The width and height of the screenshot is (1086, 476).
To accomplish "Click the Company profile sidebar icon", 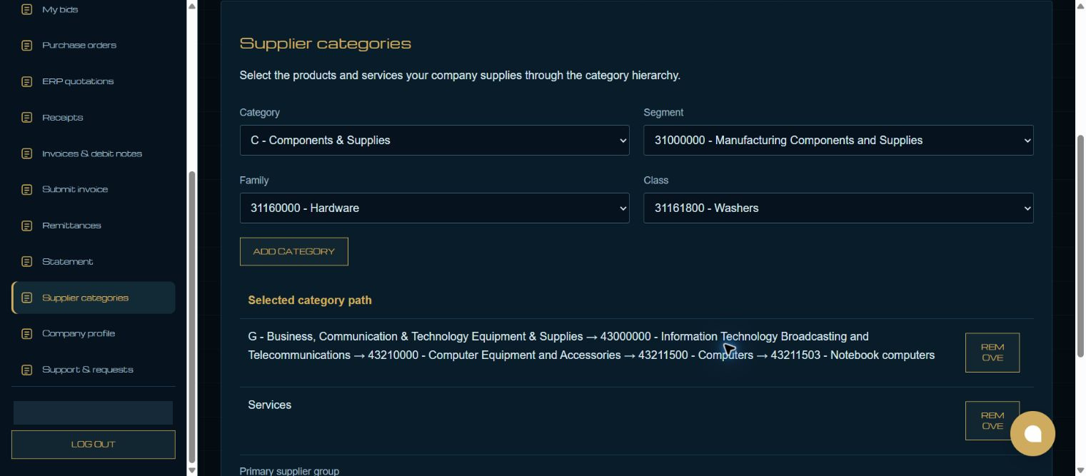I will 26,333.
